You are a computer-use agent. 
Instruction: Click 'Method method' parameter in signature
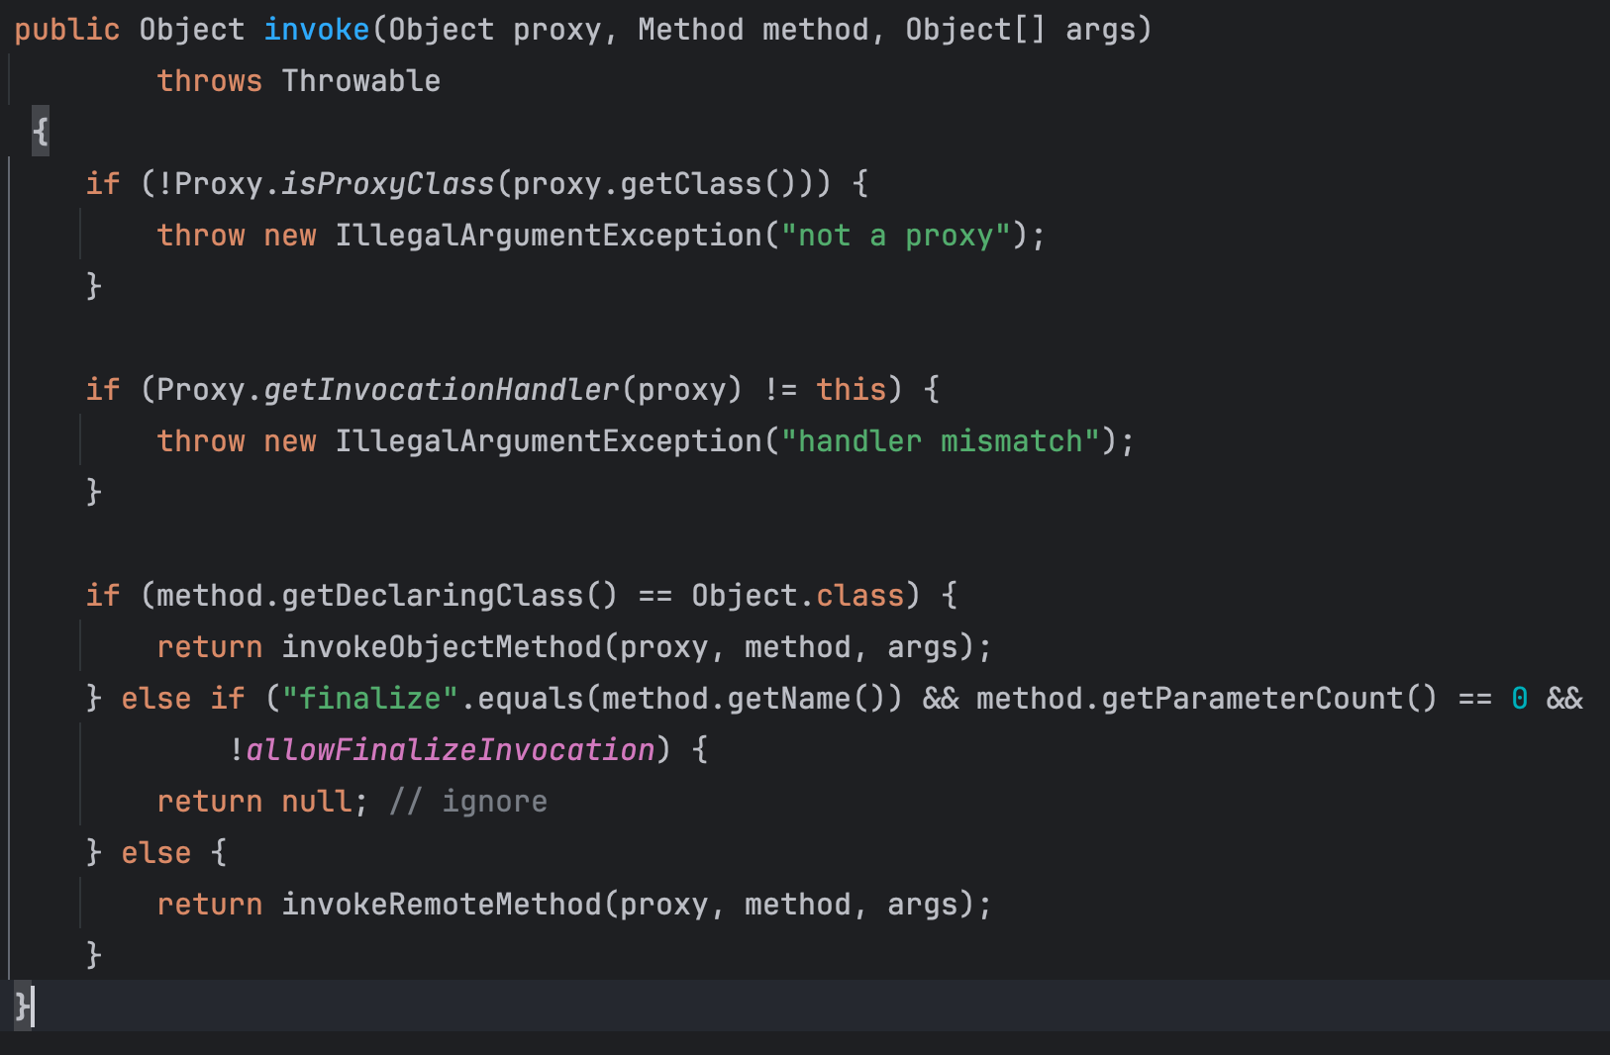tap(754, 30)
